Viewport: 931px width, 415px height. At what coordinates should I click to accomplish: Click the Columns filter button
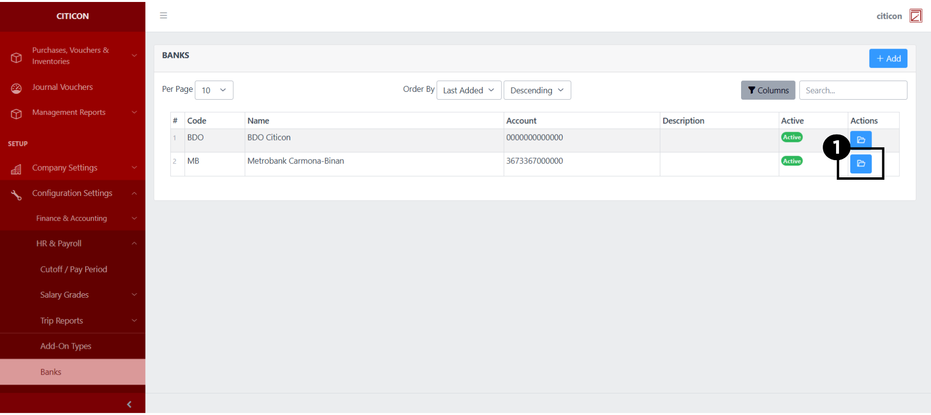(768, 90)
